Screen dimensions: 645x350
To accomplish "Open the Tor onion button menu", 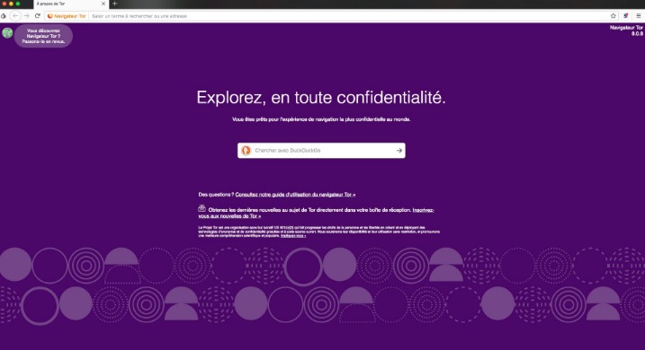I will tap(3, 16).
